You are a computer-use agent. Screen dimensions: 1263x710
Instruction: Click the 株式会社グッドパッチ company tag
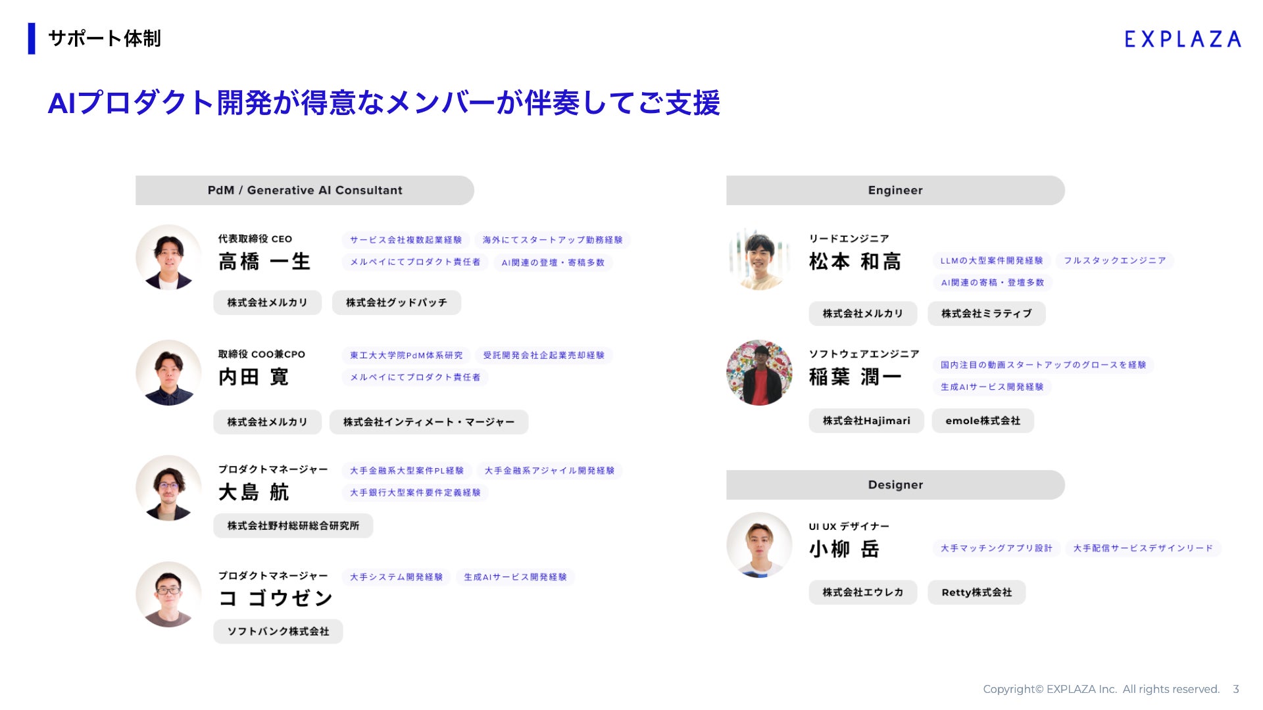tap(396, 302)
